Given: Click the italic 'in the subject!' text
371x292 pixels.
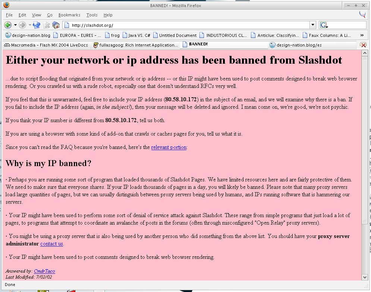Looking at the screenshot, I should point(114,107).
